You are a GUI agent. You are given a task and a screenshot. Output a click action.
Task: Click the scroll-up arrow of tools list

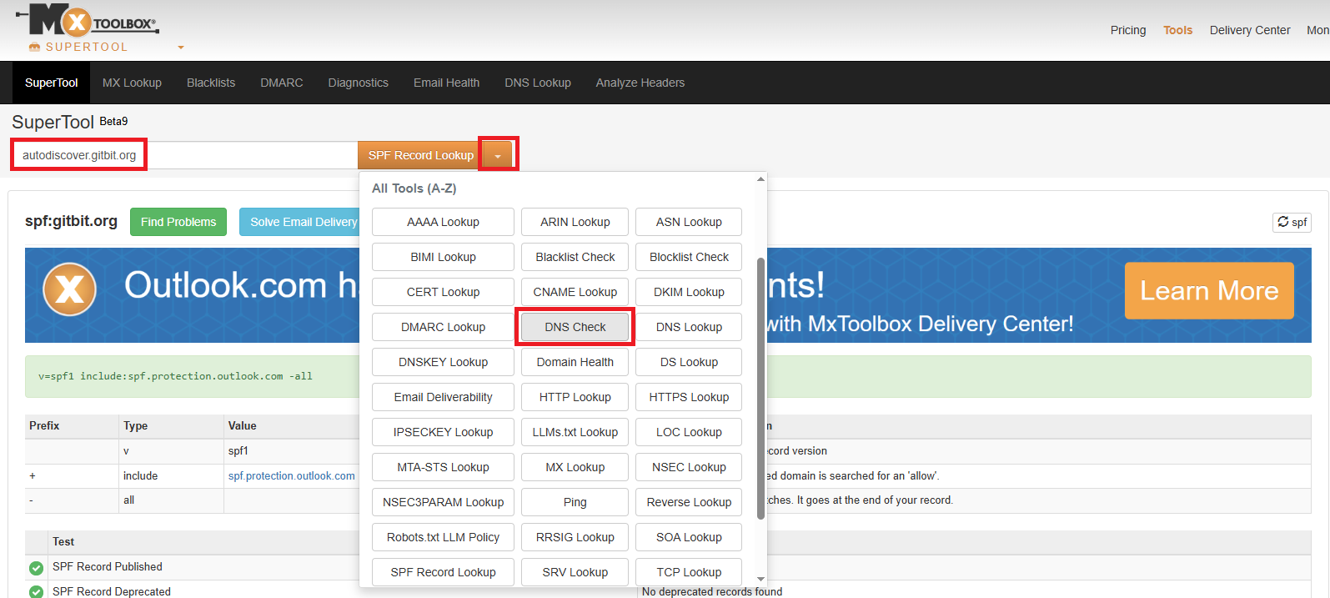click(760, 179)
